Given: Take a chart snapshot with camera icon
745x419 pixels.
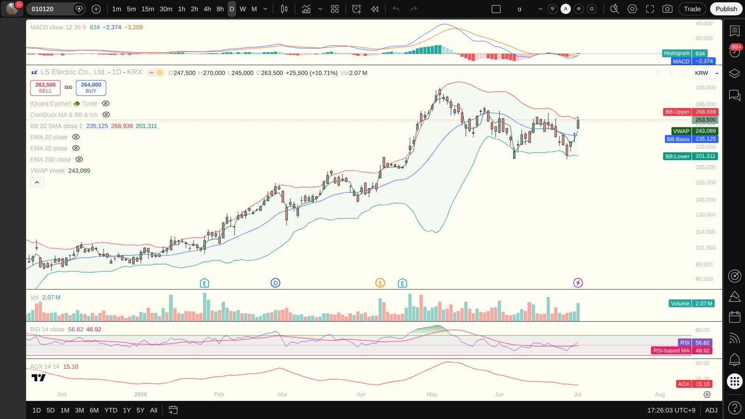Looking at the screenshot, I should click(x=667, y=9).
